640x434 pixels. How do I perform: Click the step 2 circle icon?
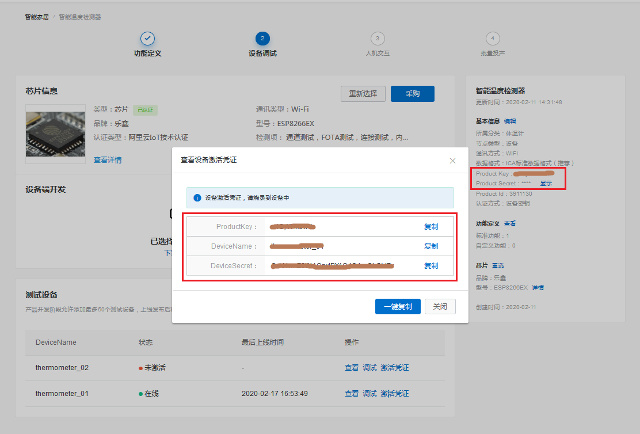pos(262,39)
